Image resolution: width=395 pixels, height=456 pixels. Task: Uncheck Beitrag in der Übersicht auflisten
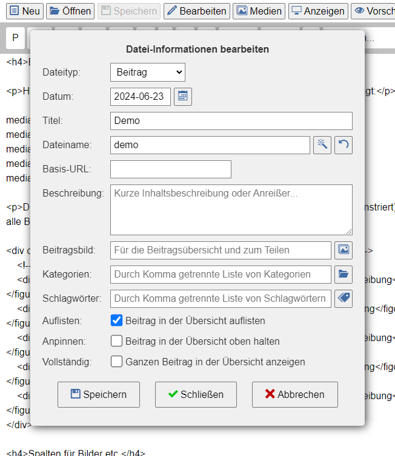[x=117, y=321]
